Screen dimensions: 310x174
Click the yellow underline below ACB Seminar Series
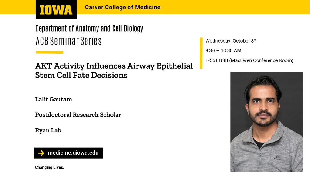point(50,52)
